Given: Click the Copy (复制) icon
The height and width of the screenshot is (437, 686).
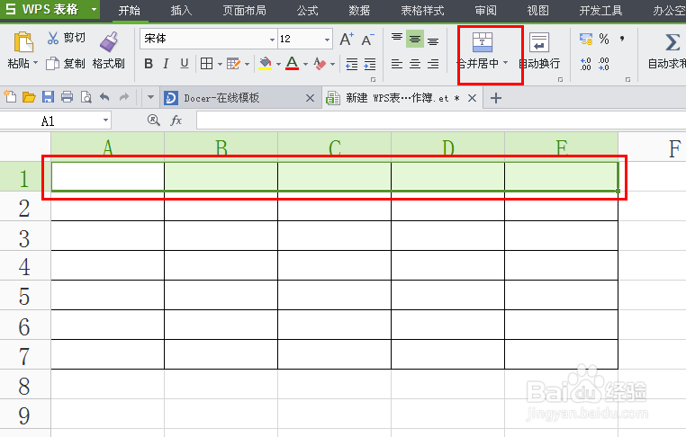Looking at the screenshot, I should pos(52,64).
